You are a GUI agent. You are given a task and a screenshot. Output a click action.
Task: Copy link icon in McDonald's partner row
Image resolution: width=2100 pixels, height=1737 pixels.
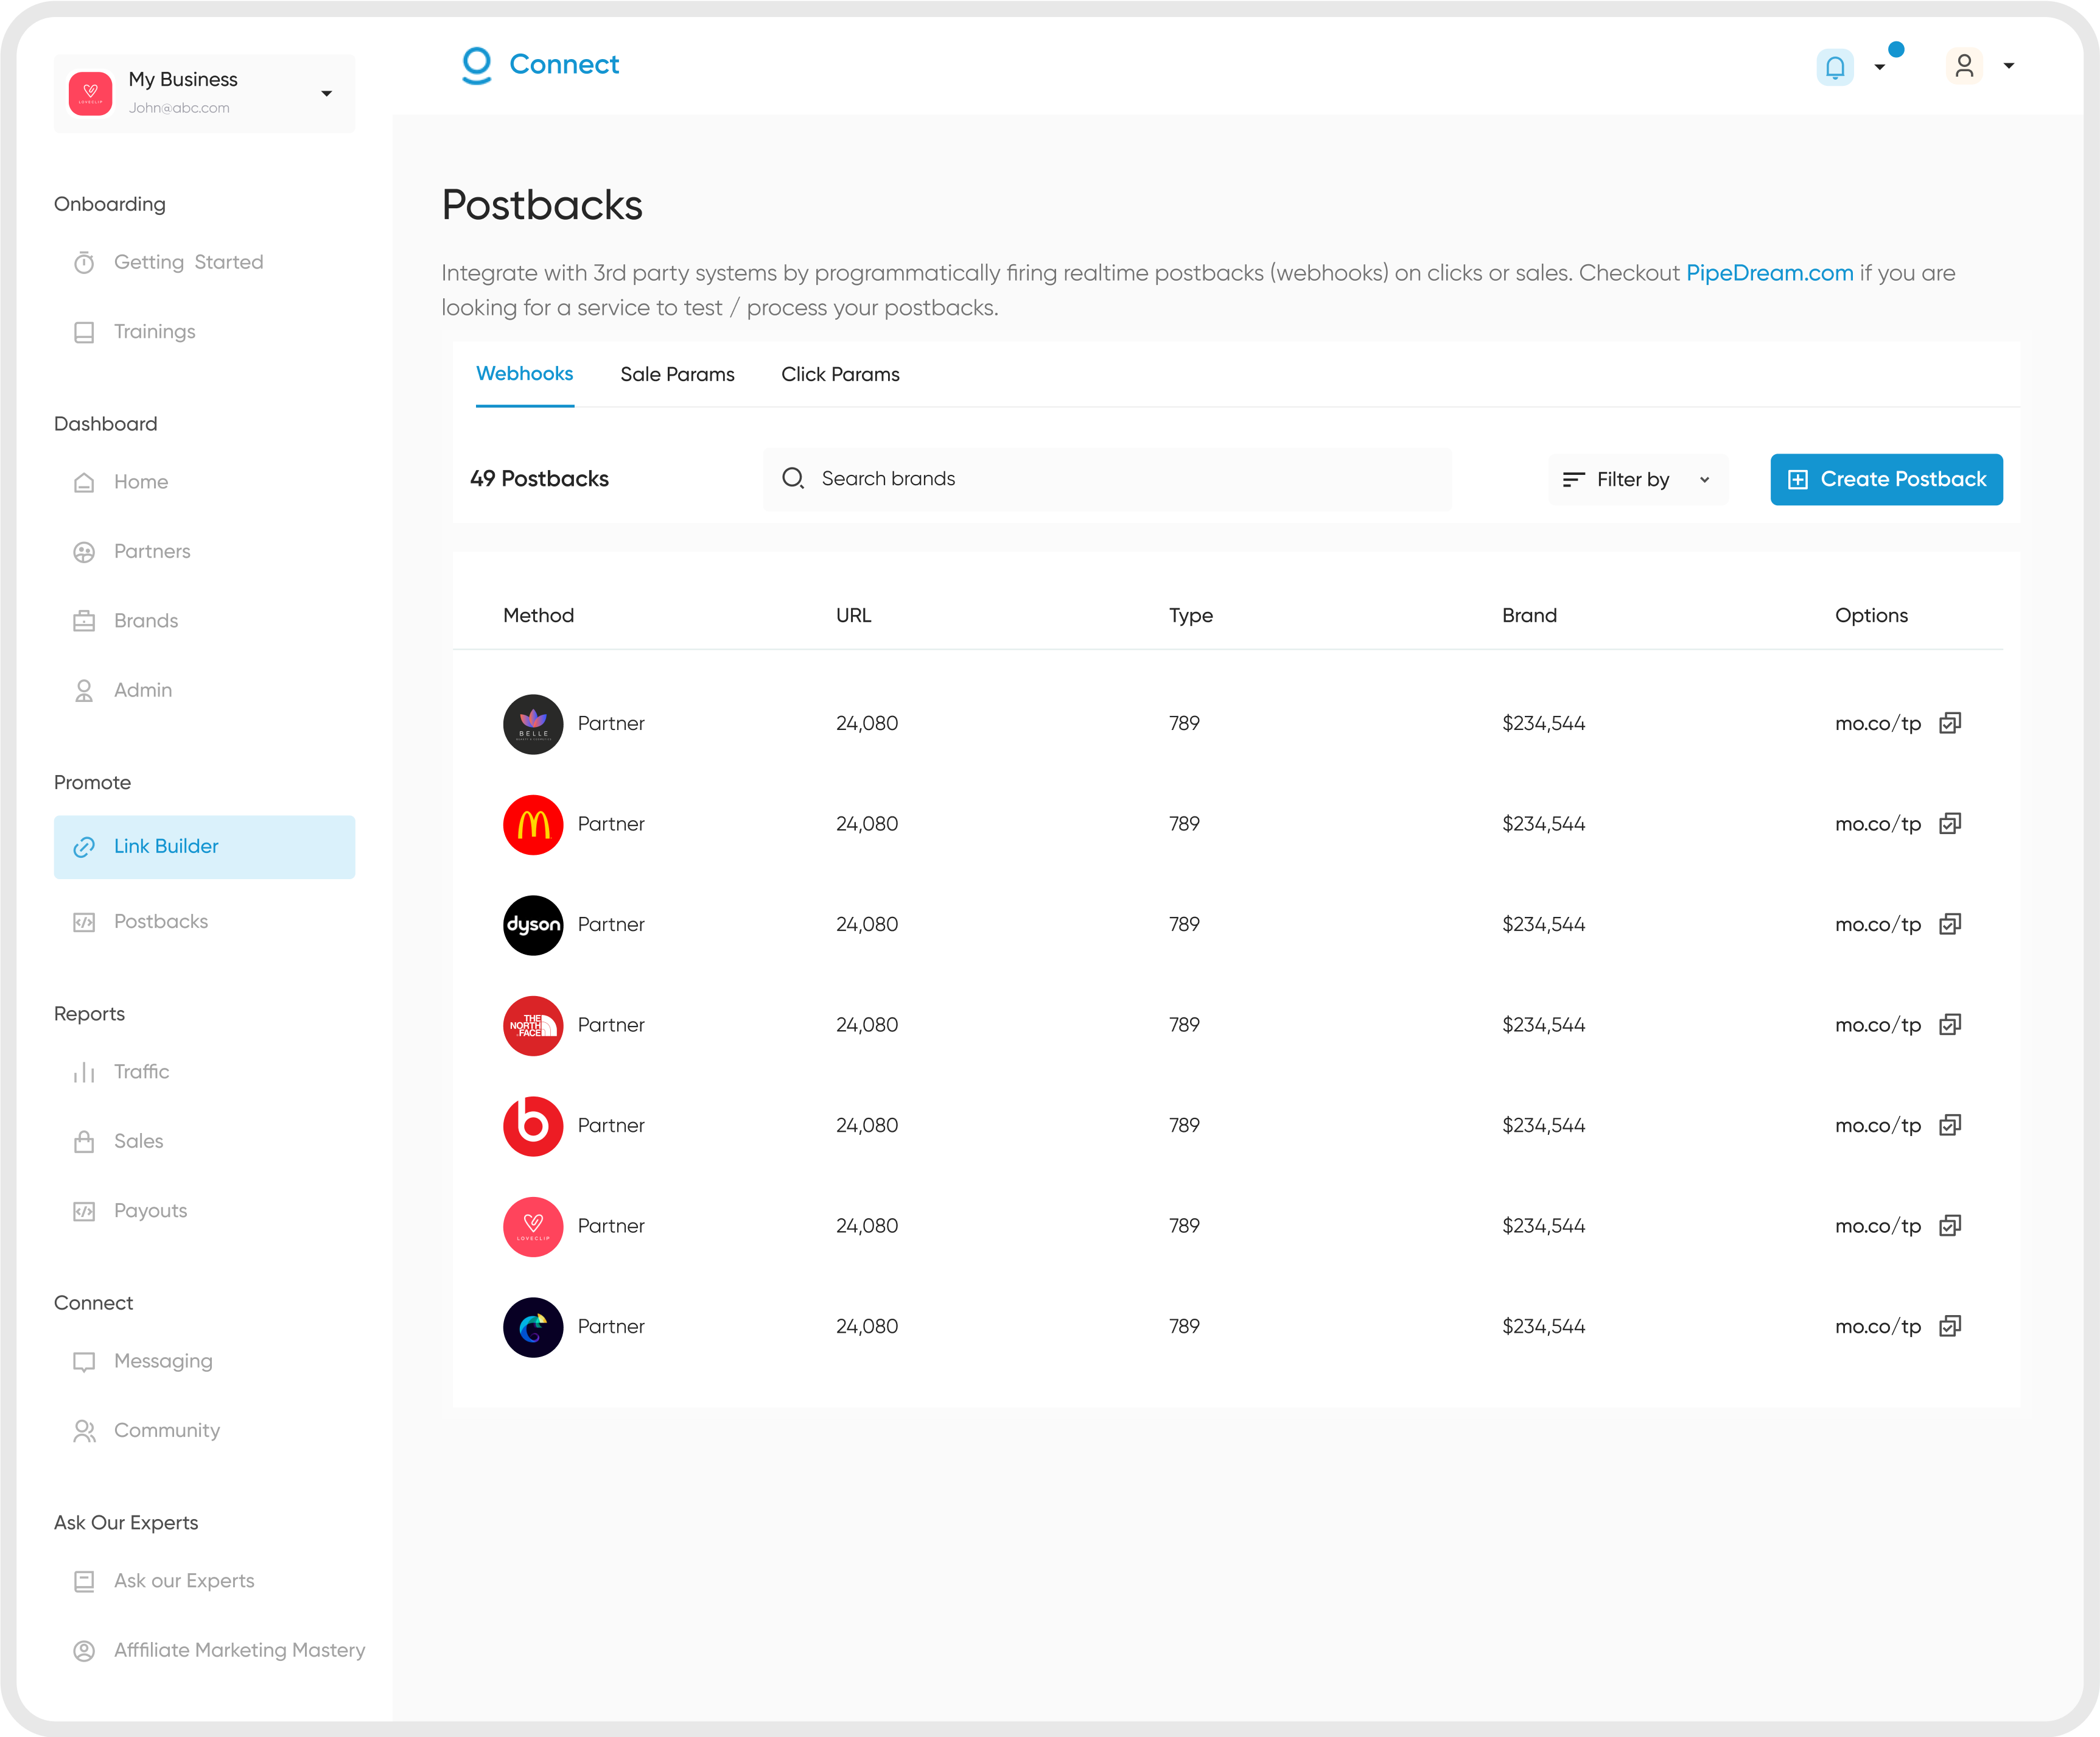pos(1949,824)
